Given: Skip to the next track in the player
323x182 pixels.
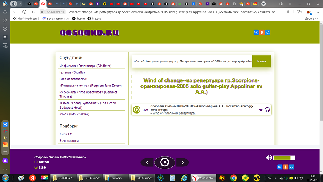Looking at the screenshot, I should 183,163.
